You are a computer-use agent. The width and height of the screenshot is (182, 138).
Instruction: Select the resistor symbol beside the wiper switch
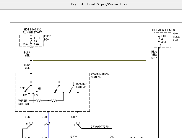[x=40, y=101]
